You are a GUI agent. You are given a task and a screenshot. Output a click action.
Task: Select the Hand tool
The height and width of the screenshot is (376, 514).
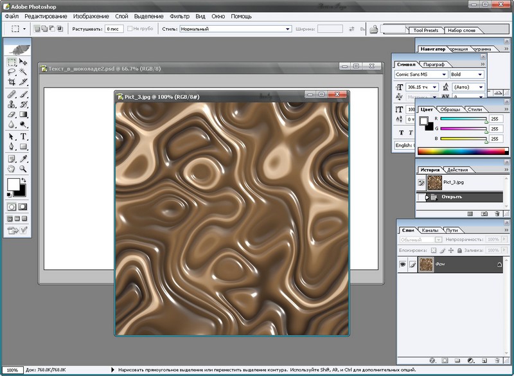[11, 168]
